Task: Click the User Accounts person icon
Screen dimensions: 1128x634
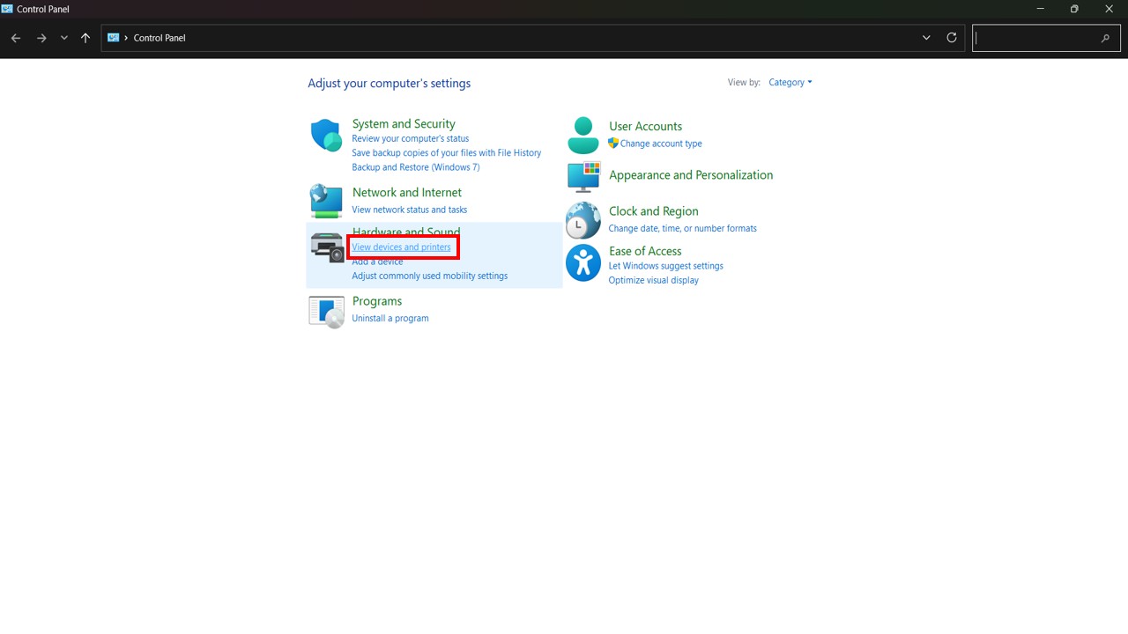Action: click(583, 135)
